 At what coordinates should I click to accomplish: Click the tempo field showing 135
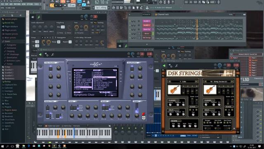[72, 5]
